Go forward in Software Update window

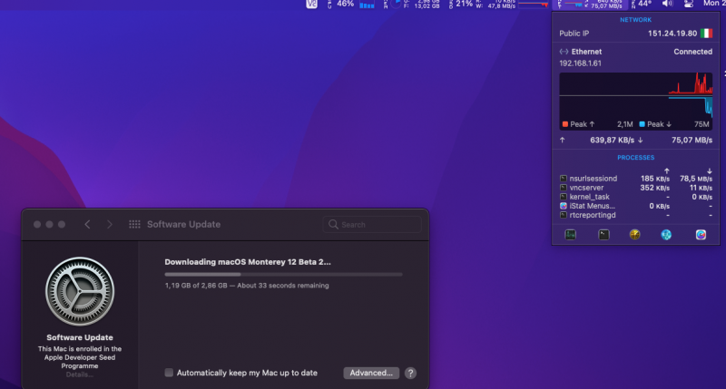tap(109, 224)
